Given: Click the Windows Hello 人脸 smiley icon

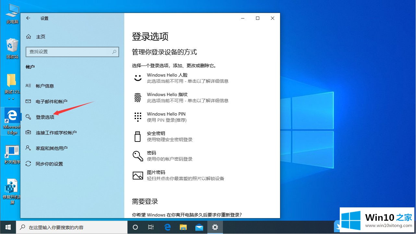Looking at the screenshot, I should click(138, 78).
